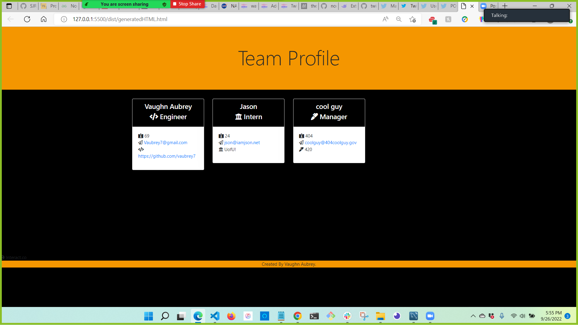Click coolguy@404coolguy.gov email link
Image resolution: width=578 pixels, height=325 pixels.
(x=331, y=143)
